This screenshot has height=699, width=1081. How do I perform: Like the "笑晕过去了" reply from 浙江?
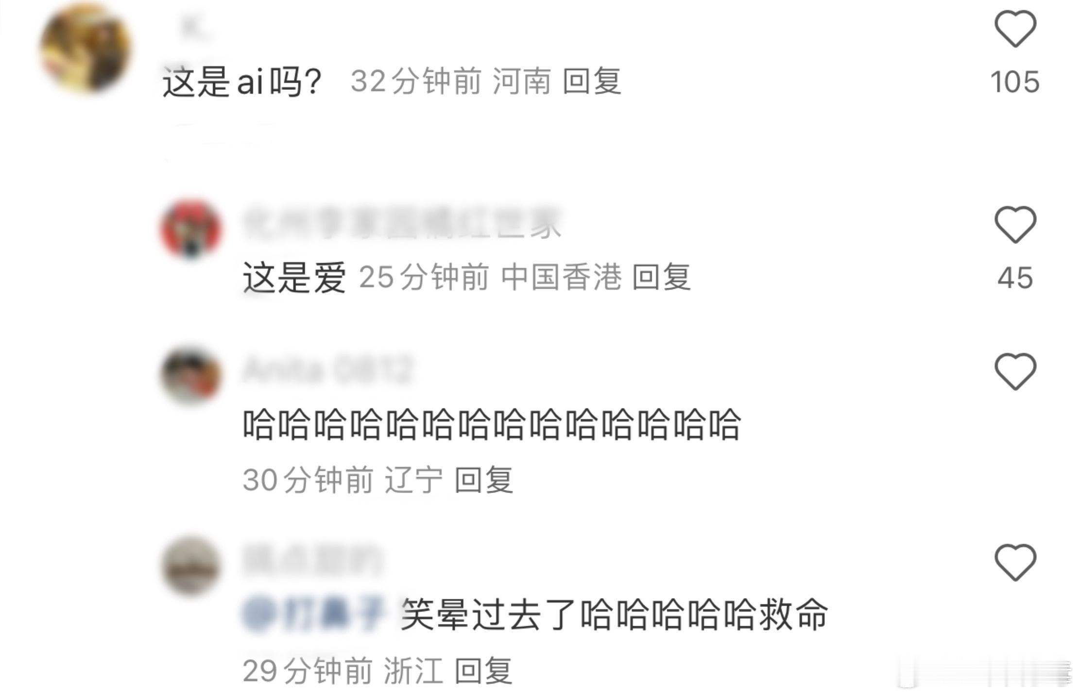point(1015,562)
